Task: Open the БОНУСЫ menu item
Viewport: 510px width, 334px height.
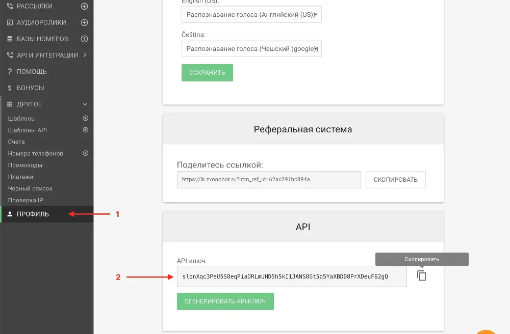Action: [x=31, y=88]
